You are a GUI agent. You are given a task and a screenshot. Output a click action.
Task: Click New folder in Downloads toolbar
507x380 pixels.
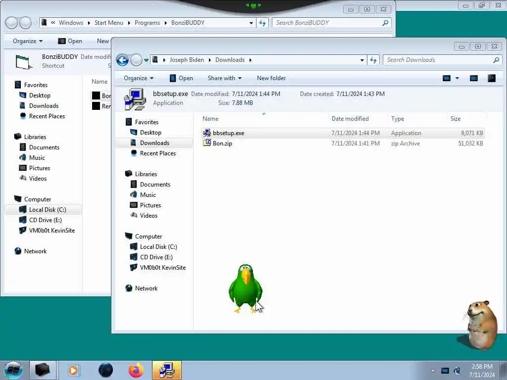tap(271, 78)
